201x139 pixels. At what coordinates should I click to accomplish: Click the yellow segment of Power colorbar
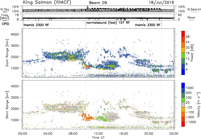[183, 50]
